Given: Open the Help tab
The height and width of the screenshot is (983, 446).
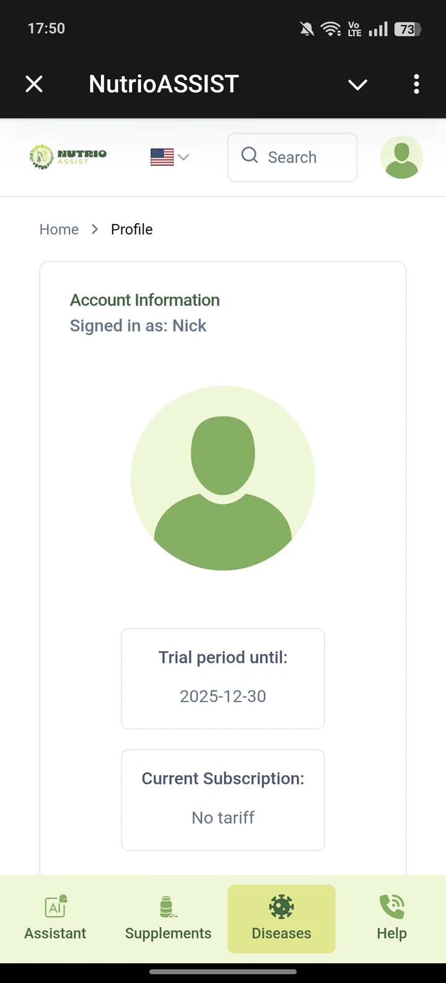Looking at the screenshot, I should pos(391,919).
